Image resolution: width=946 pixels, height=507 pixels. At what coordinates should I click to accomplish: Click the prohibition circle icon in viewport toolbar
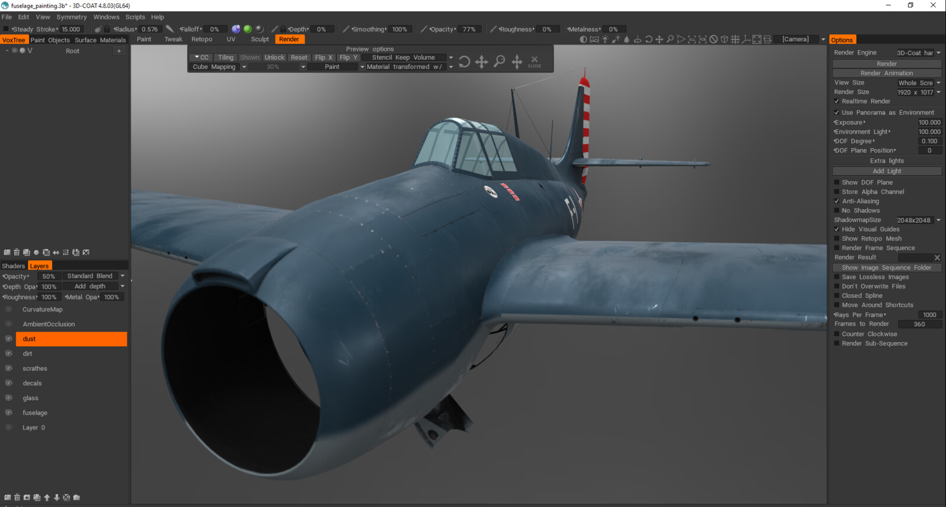coord(714,40)
